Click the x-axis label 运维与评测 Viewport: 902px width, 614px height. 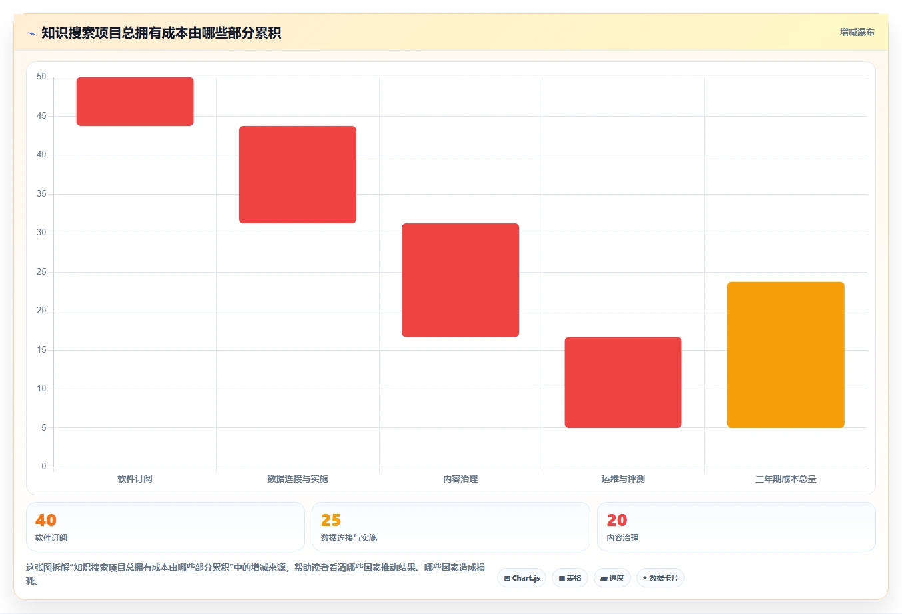pos(623,479)
